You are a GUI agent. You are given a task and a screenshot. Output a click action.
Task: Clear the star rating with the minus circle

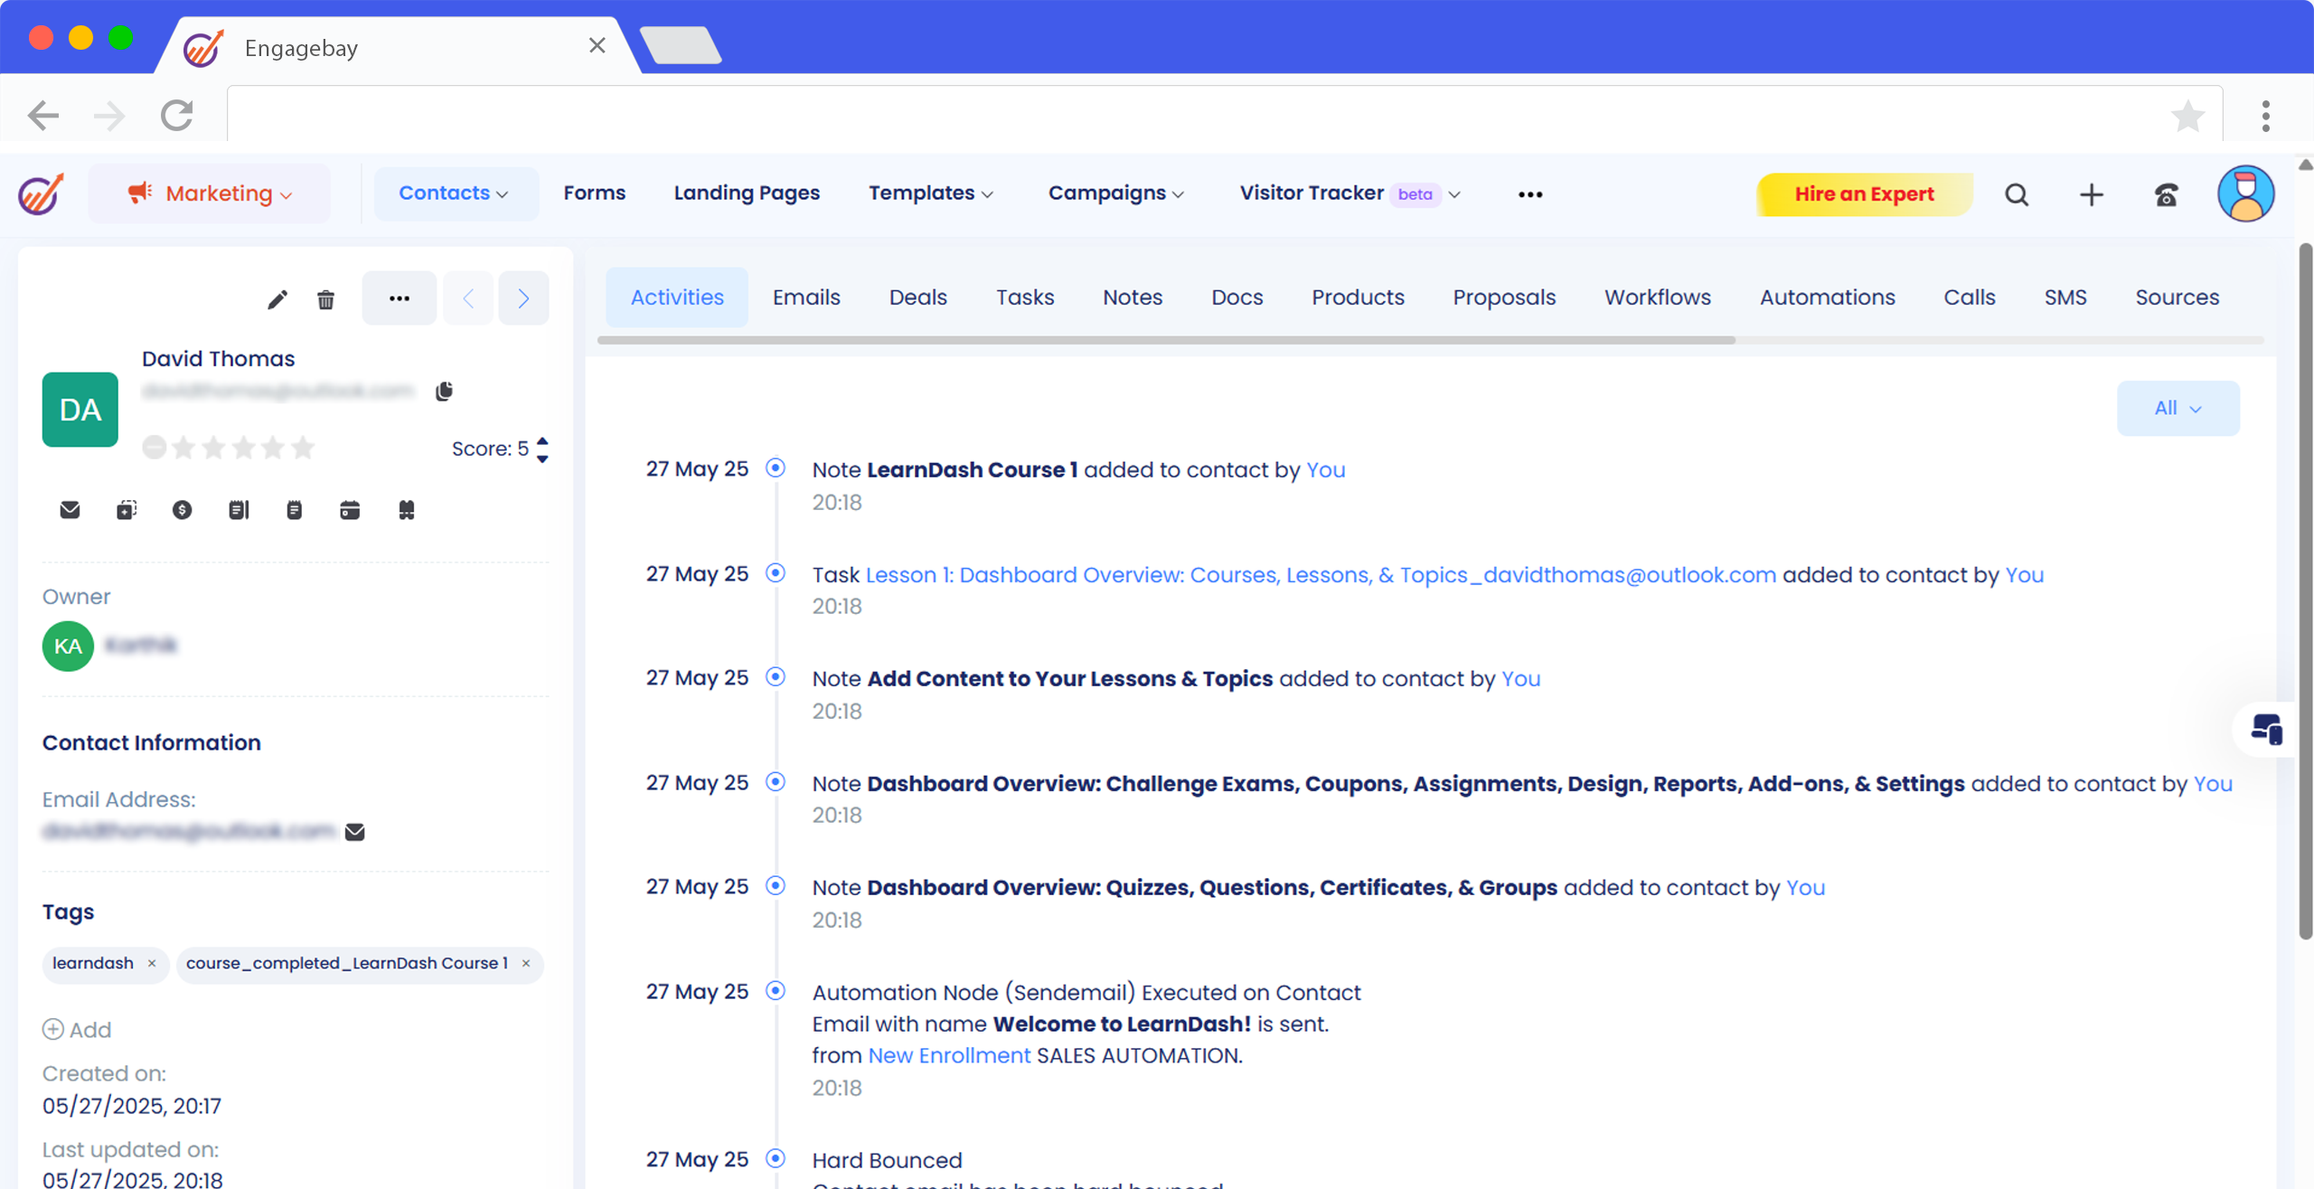pyautogui.click(x=155, y=447)
